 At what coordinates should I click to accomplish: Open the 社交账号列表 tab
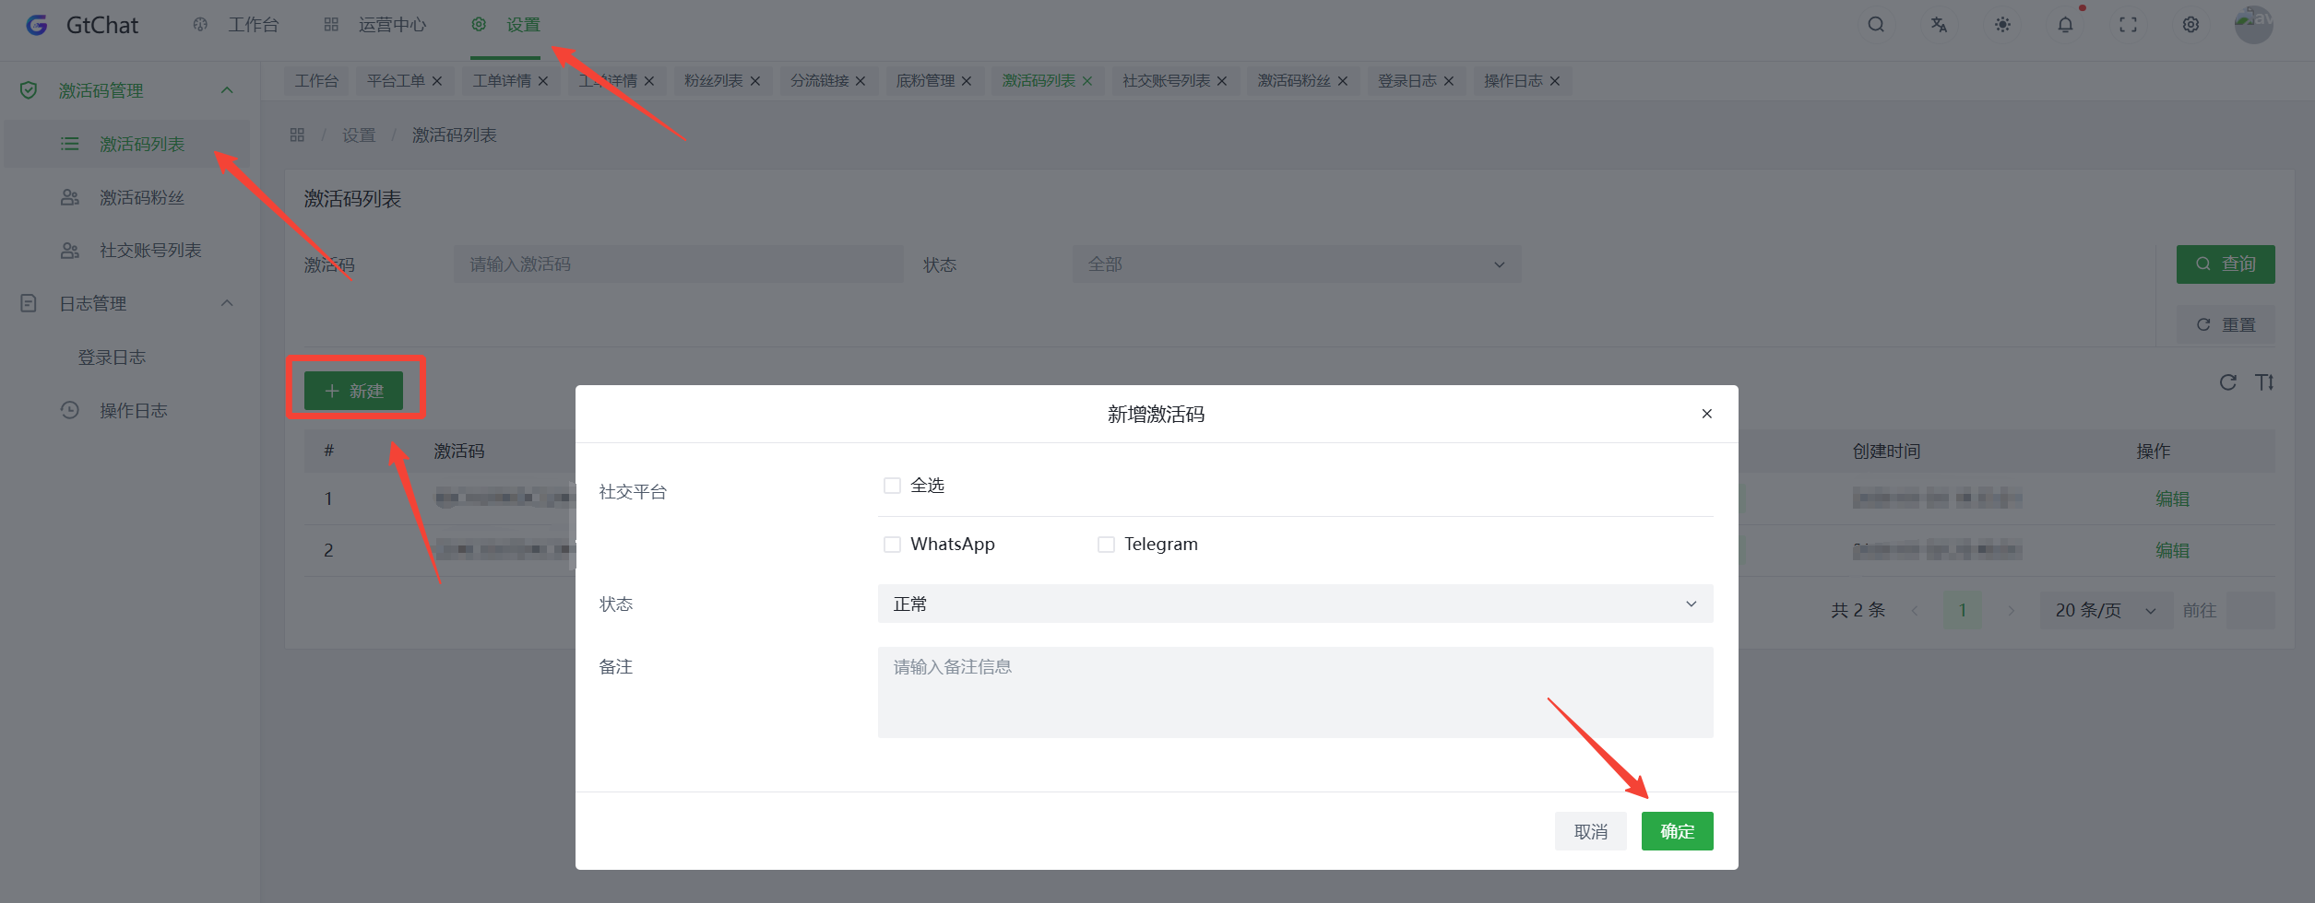tap(1165, 81)
